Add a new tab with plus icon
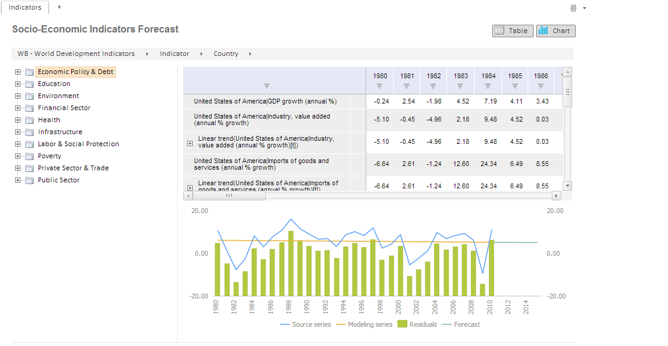Viewport: 668px width, 346px height. (59, 7)
